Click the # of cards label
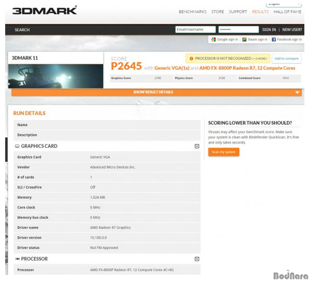Screen dimensions: 310x281 pyautogui.click(x=26, y=177)
